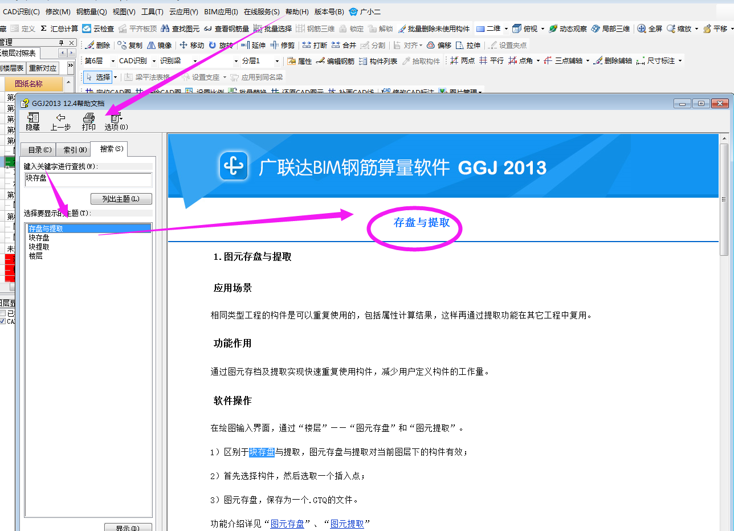Open the CAD识别 category dropdown
734x531 pixels.
pyautogui.click(x=136, y=61)
